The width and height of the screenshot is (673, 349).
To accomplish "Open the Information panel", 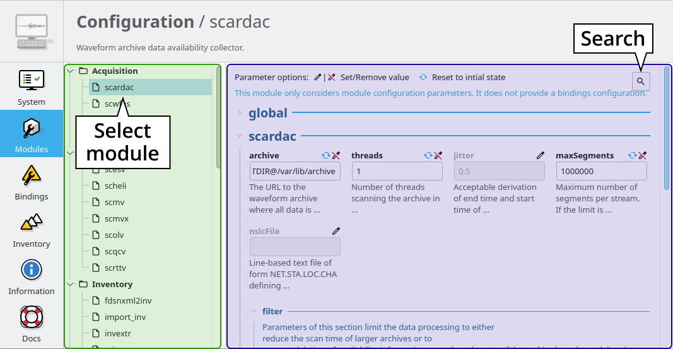I will [31, 276].
